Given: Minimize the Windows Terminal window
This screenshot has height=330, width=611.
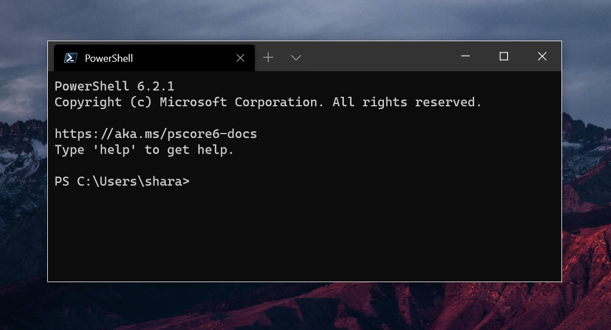Looking at the screenshot, I should (x=465, y=56).
